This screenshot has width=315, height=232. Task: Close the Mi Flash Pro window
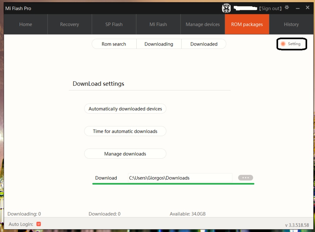308,8
